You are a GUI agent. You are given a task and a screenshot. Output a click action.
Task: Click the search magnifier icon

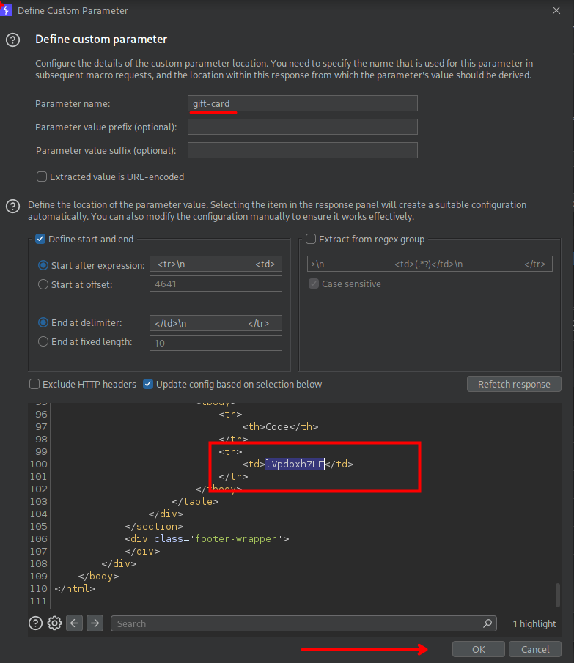(488, 623)
